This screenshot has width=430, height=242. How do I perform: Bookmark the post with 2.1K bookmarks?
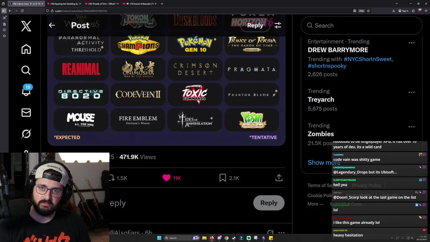click(222, 178)
